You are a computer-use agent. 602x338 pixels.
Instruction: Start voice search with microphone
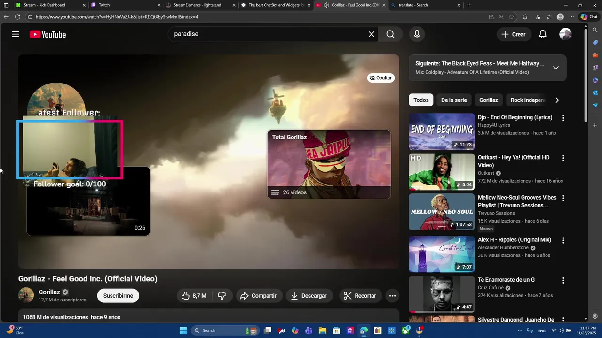(417, 34)
